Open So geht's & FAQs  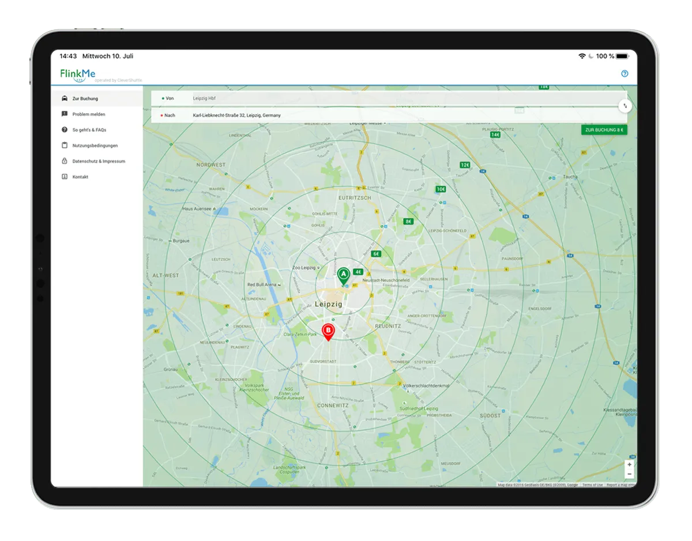96,130
